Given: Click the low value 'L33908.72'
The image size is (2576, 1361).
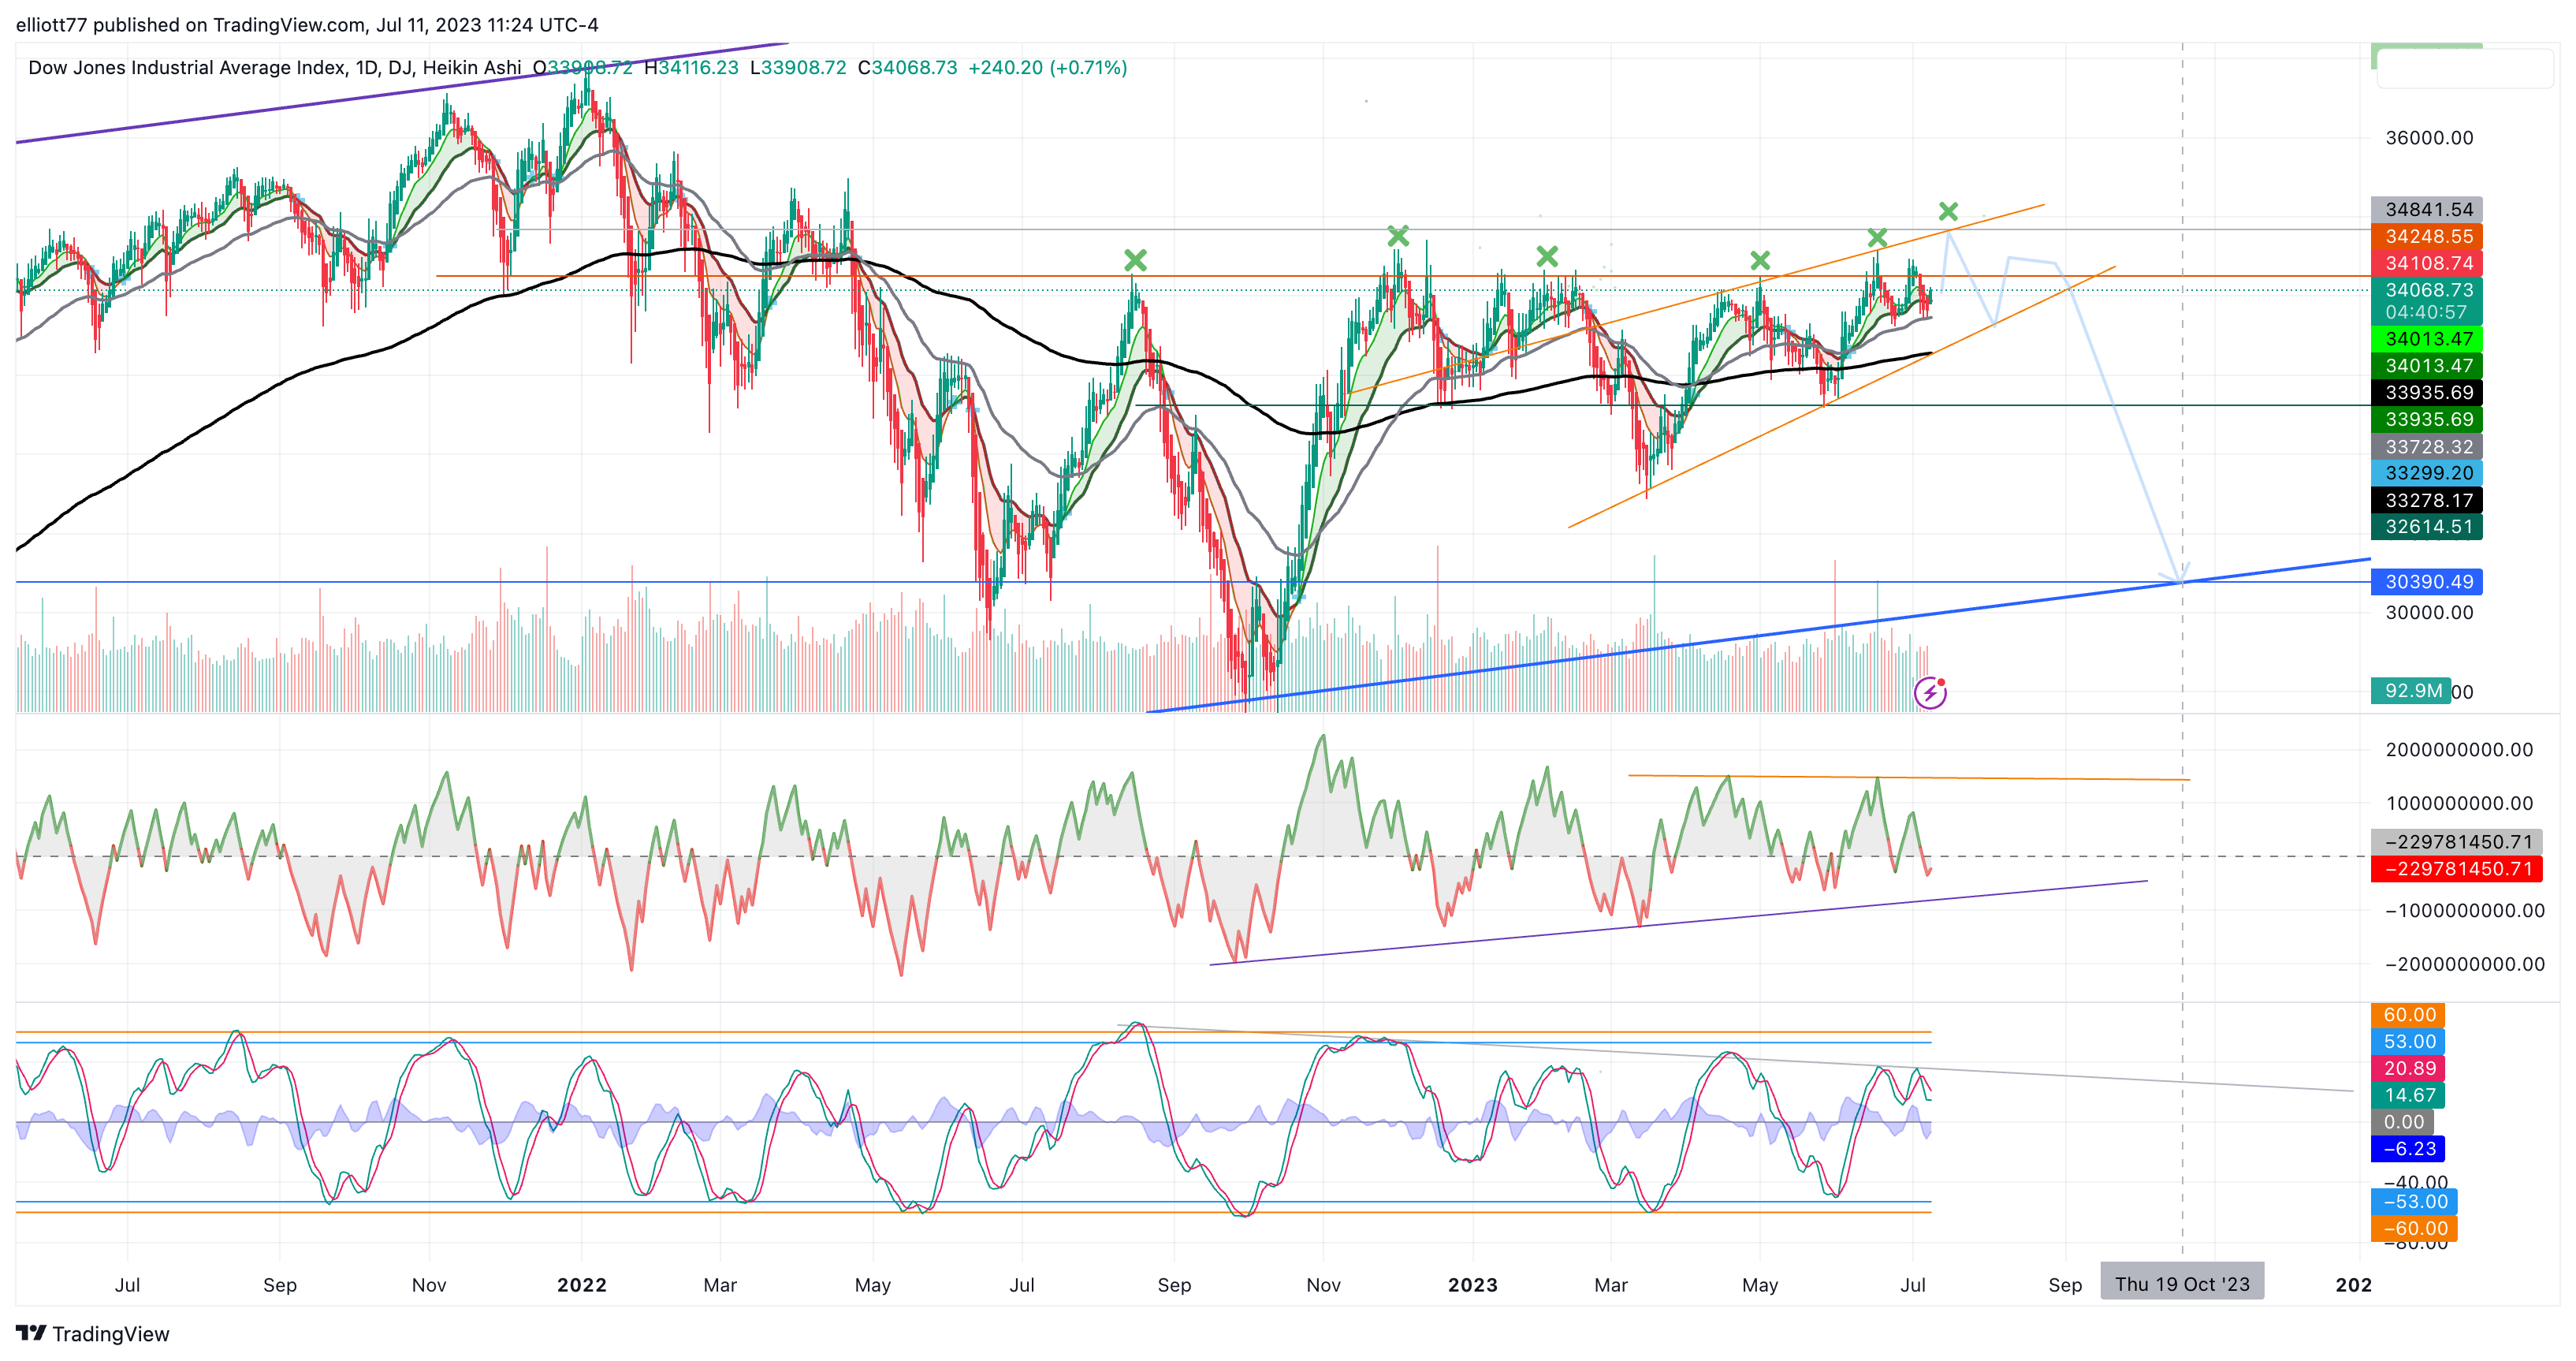Looking at the screenshot, I should tap(798, 67).
